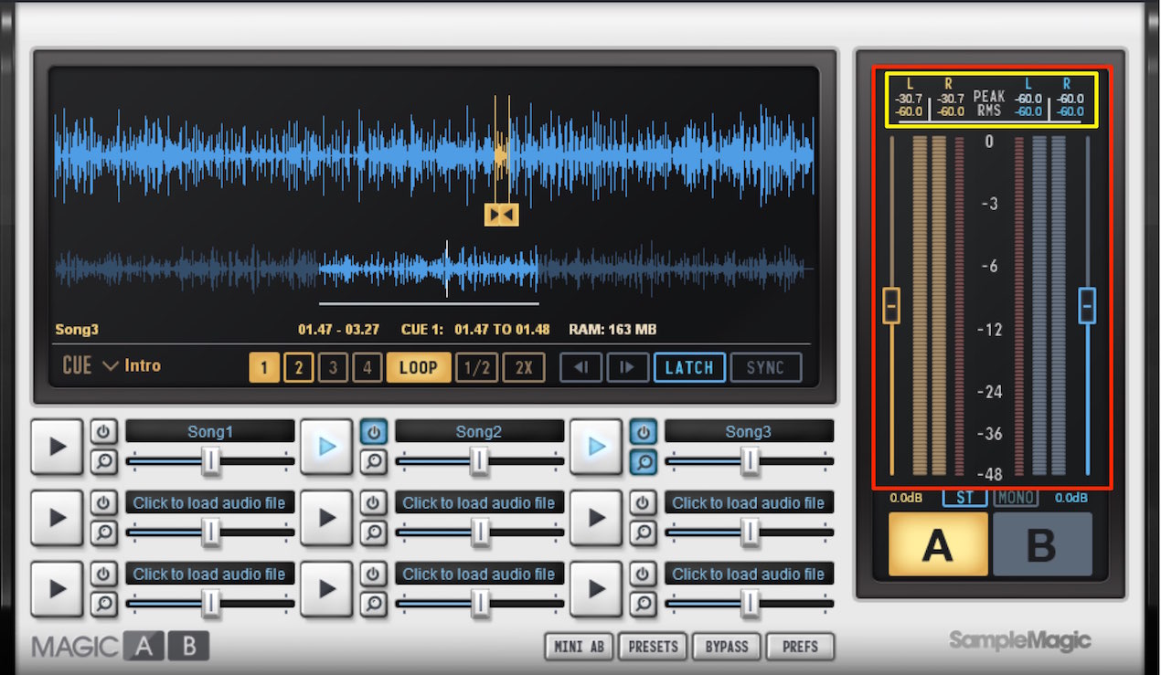Open the PRESETS menu

click(654, 646)
